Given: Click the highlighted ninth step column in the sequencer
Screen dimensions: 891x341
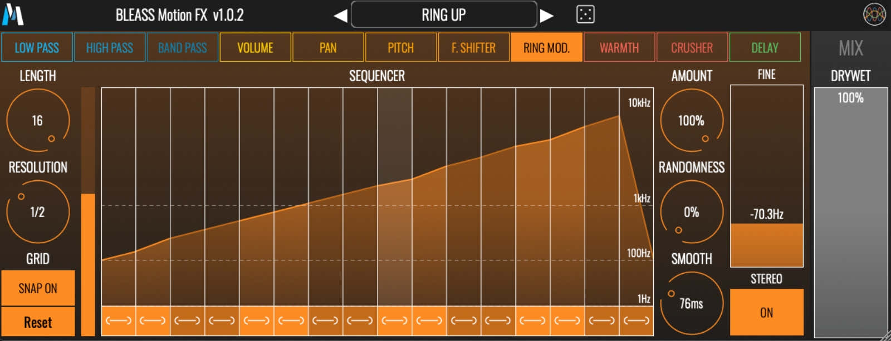Looking at the screenshot, I should pyautogui.click(x=395, y=196).
